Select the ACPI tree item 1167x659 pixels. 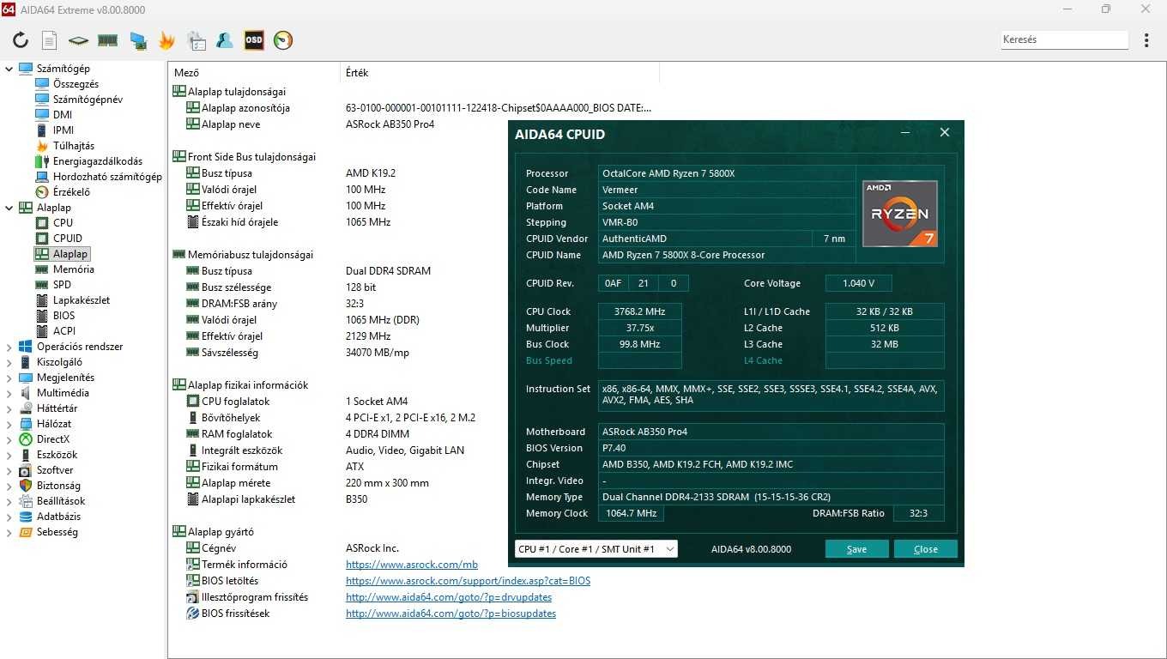click(x=64, y=331)
